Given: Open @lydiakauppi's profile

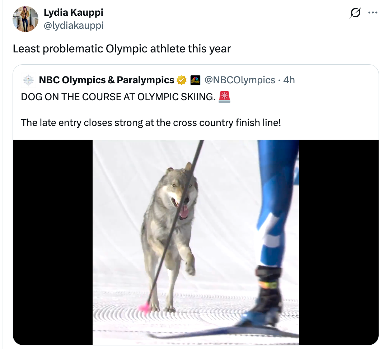Looking at the screenshot, I should click(74, 25).
